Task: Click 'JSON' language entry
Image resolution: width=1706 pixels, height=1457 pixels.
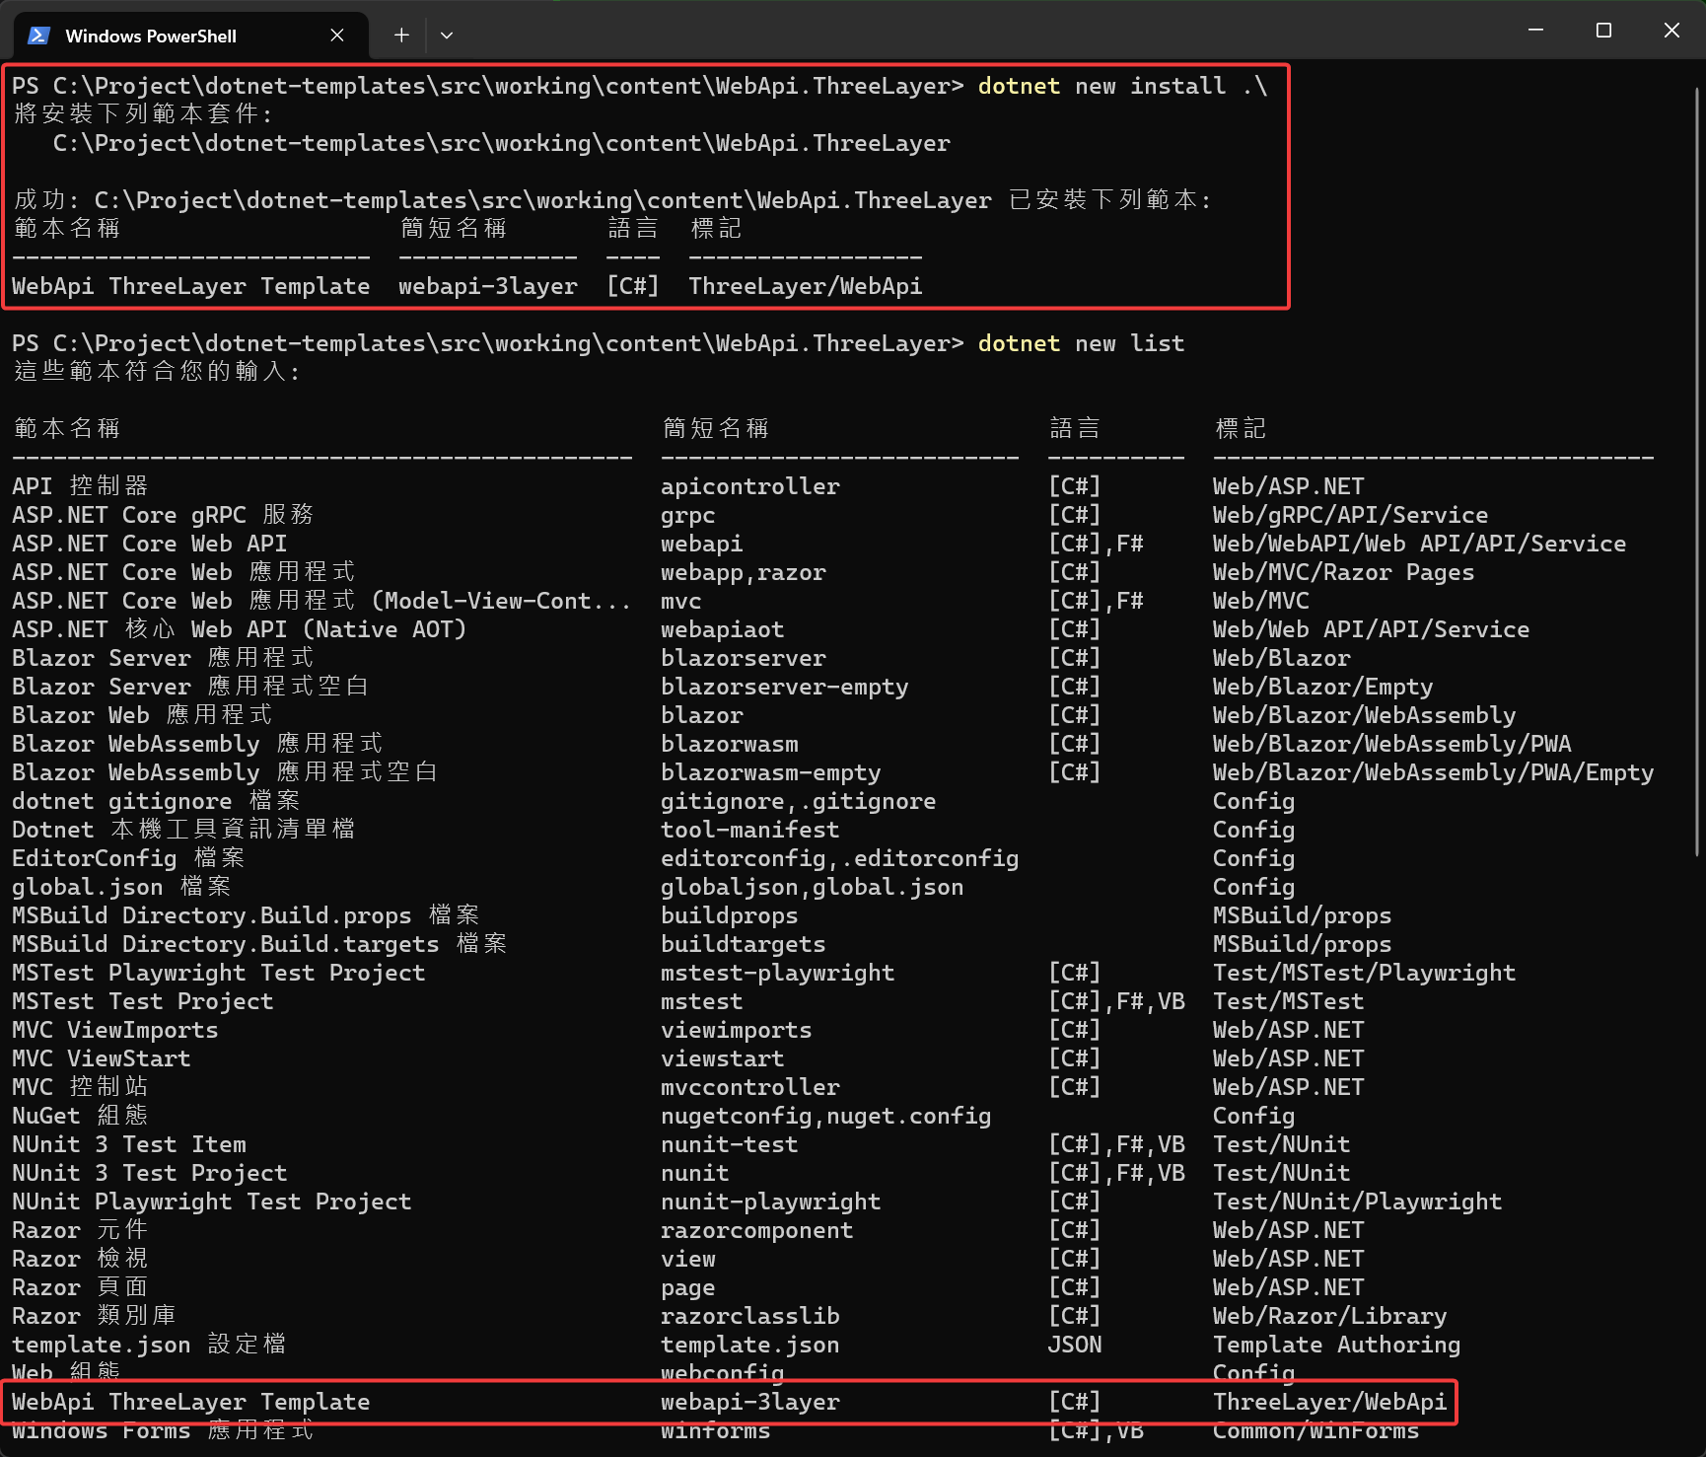Action: click(1075, 1346)
